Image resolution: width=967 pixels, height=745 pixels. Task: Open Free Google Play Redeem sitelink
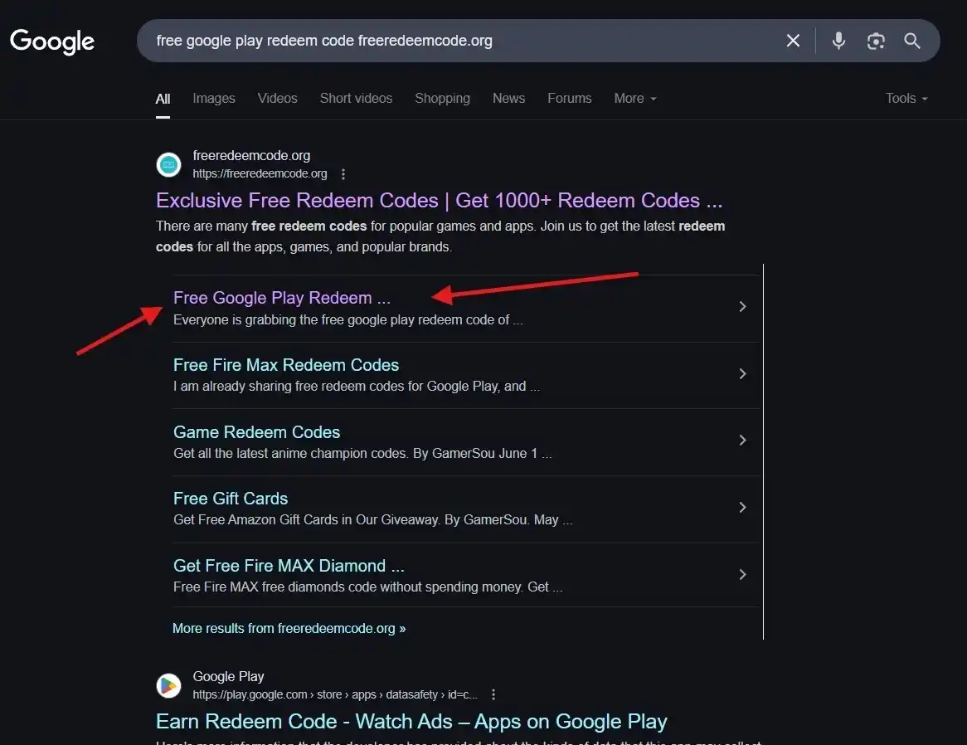click(281, 298)
